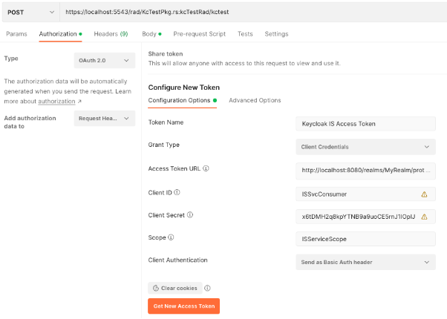Click the Client Secret info icon
Viewport: 447px width, 319px height.
[x=190, y=214]
